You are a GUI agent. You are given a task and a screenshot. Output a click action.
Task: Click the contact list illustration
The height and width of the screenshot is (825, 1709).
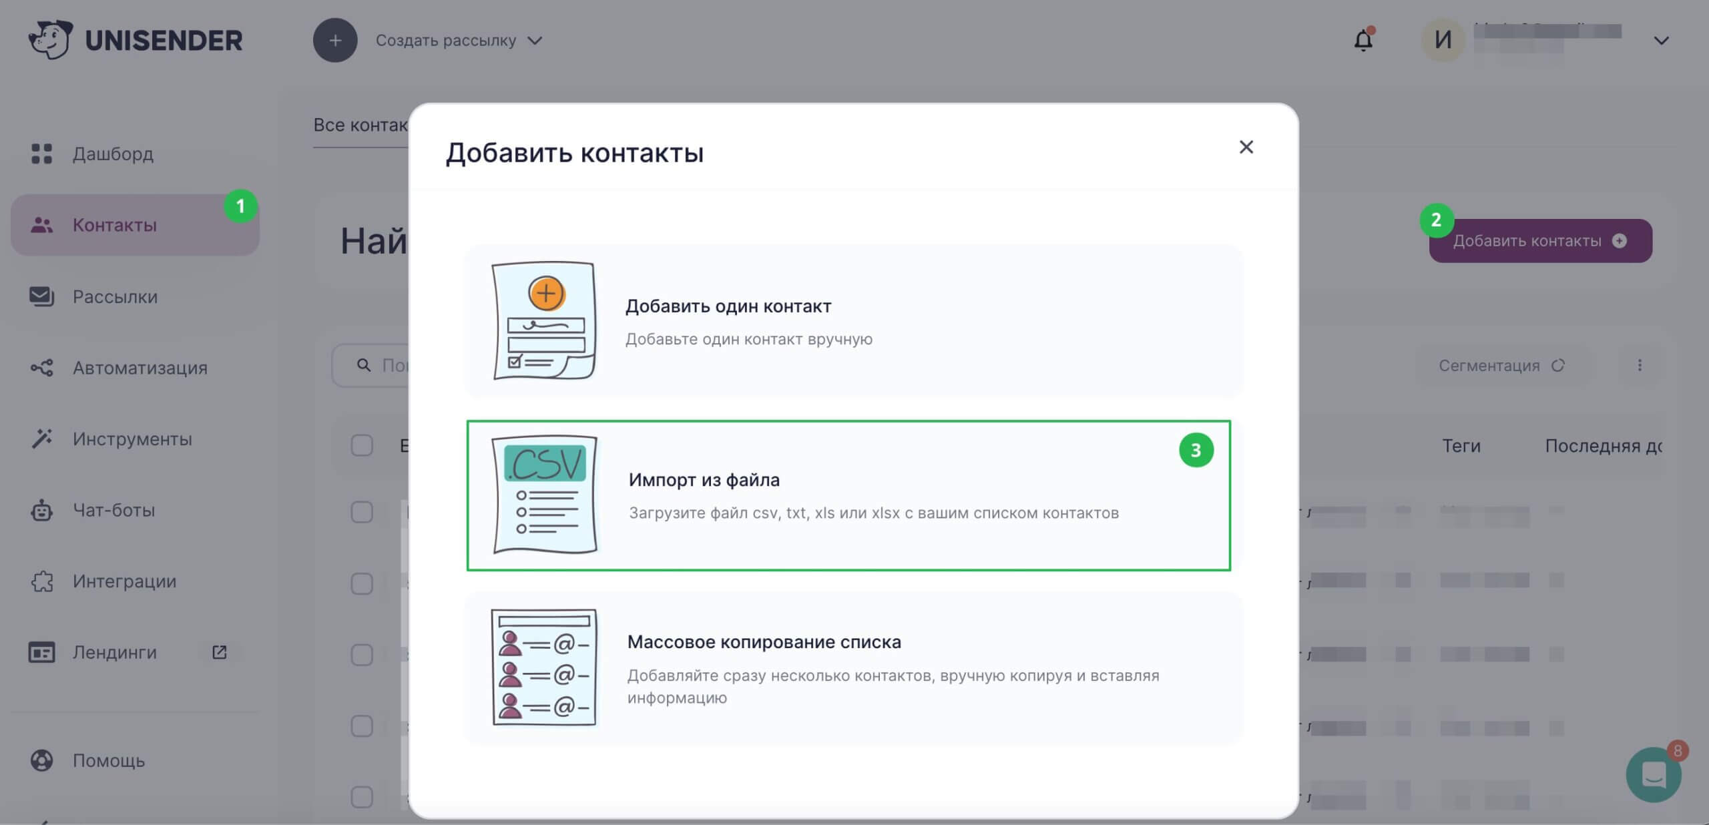click(544, 667)
